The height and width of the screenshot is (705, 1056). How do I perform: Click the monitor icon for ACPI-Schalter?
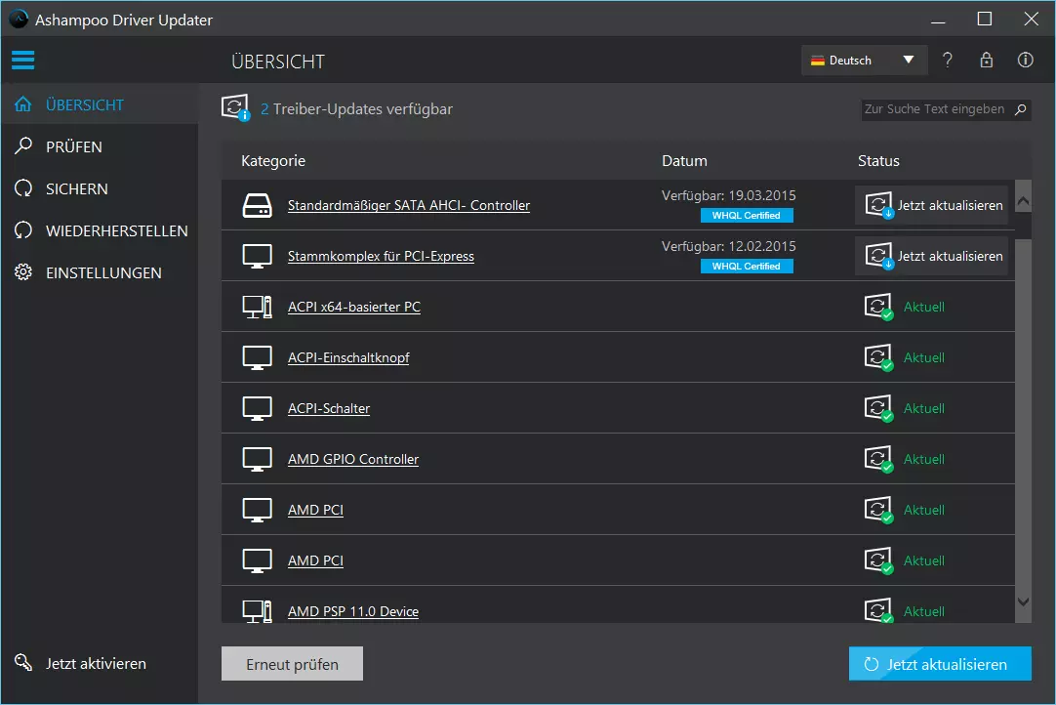click(x=257, y=408)
